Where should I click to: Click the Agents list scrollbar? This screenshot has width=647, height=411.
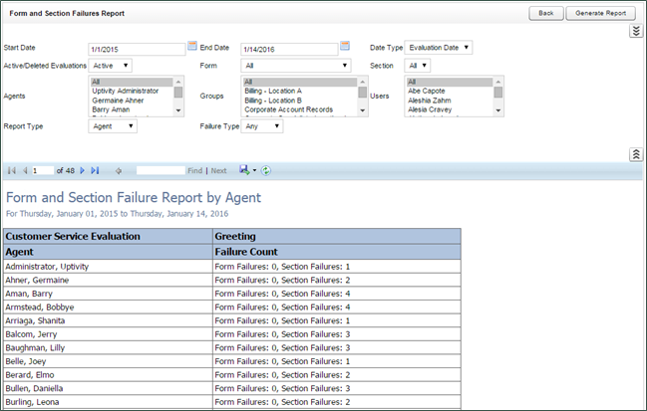pos(179,98)
